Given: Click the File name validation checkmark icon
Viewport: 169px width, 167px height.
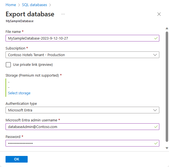Looking at the screenshot, I should (156, 38).
